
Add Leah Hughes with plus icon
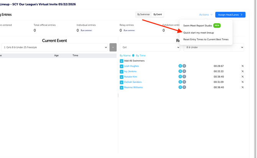pos(122,66)
